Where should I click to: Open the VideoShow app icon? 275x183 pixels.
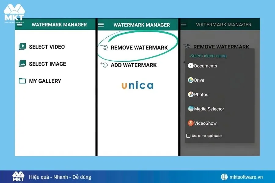click(191, 123)
